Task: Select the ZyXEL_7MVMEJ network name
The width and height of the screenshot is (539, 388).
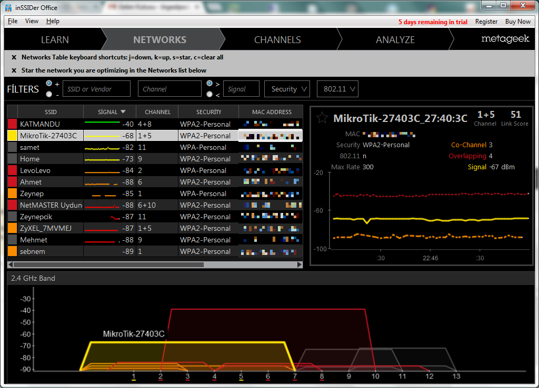Action: click(46, 228)
